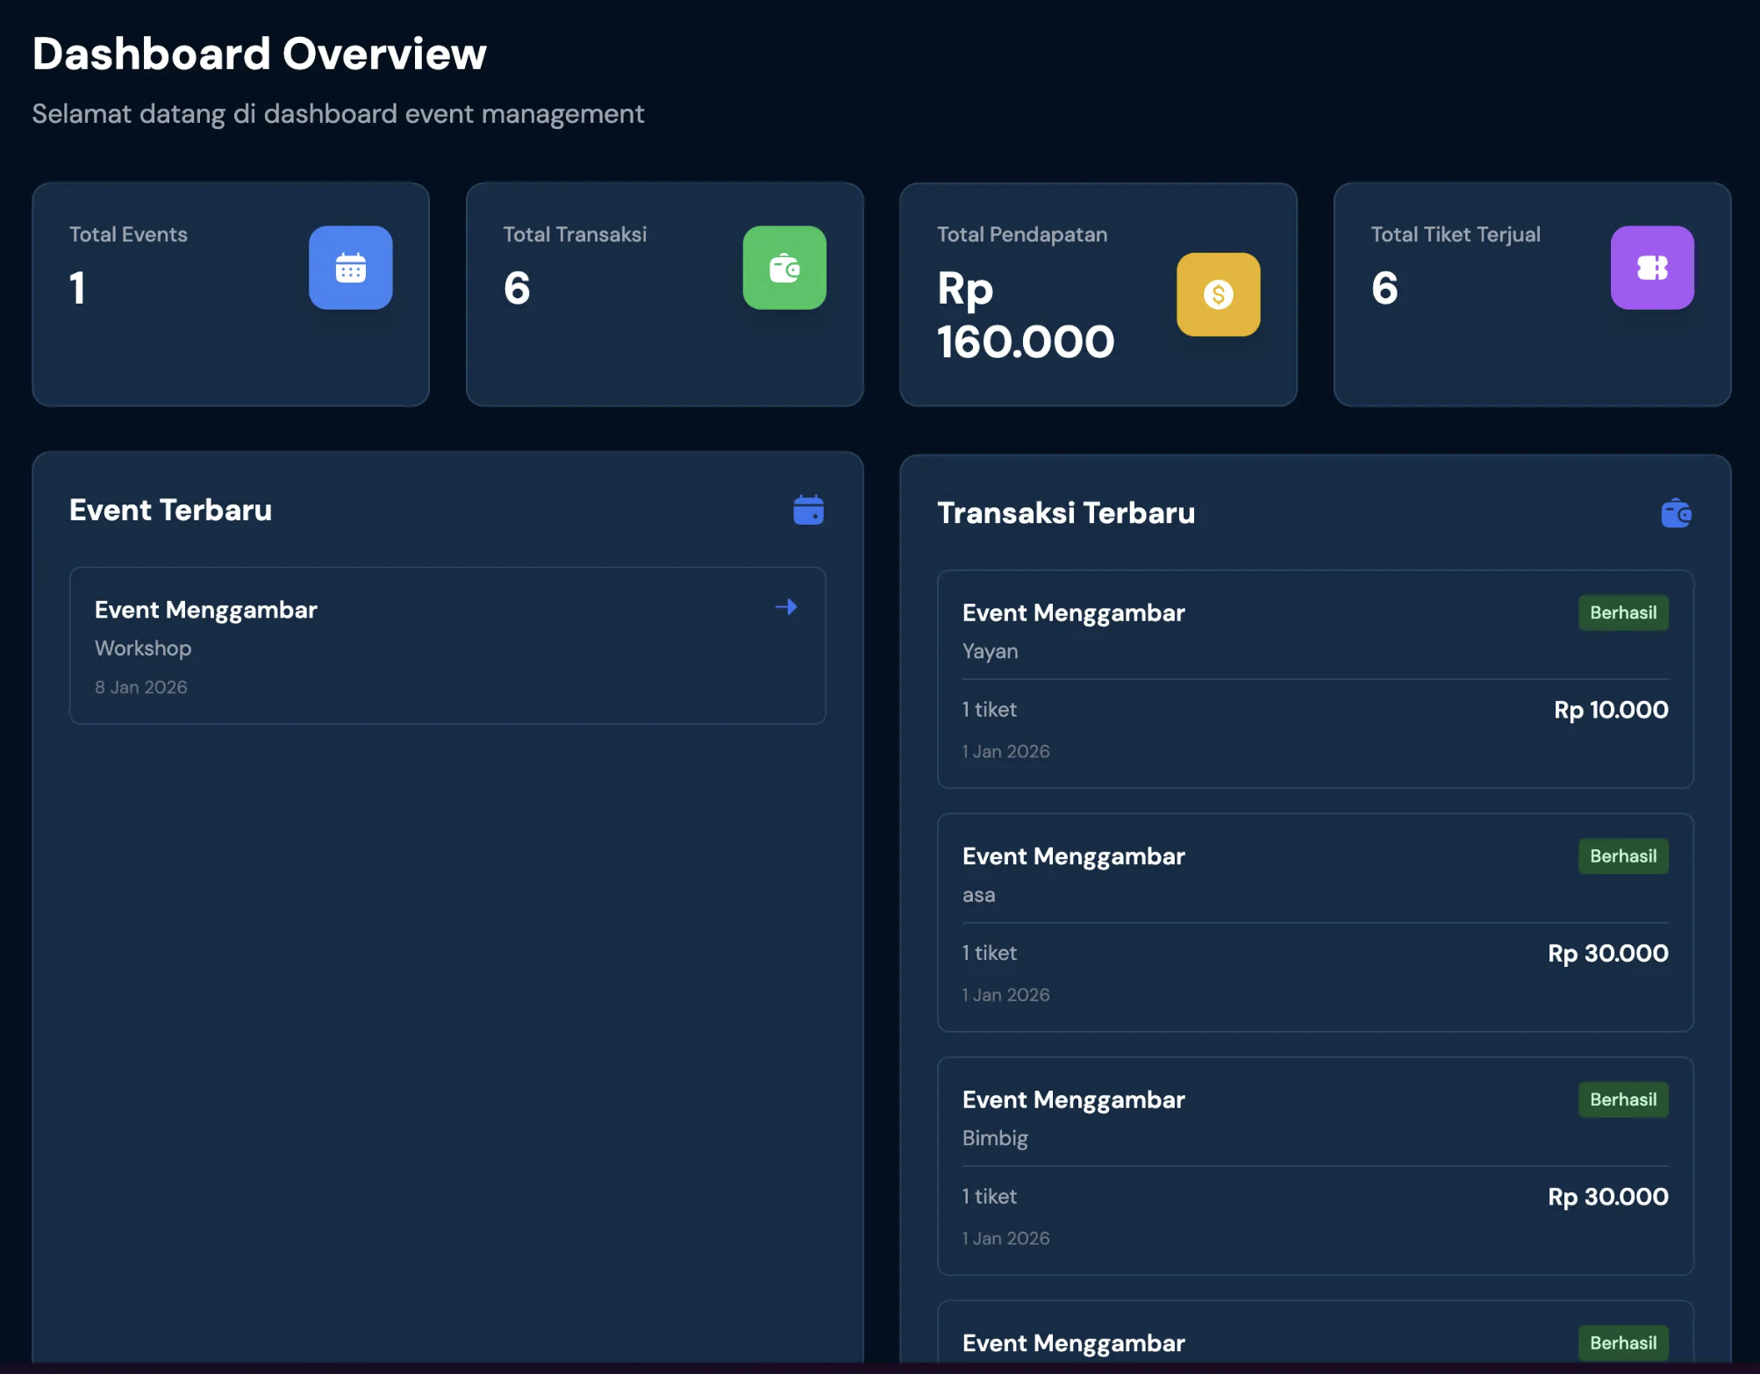
Task: Click the Berhasil badge on asa's transaction
Action: (x=1623, y=856)
